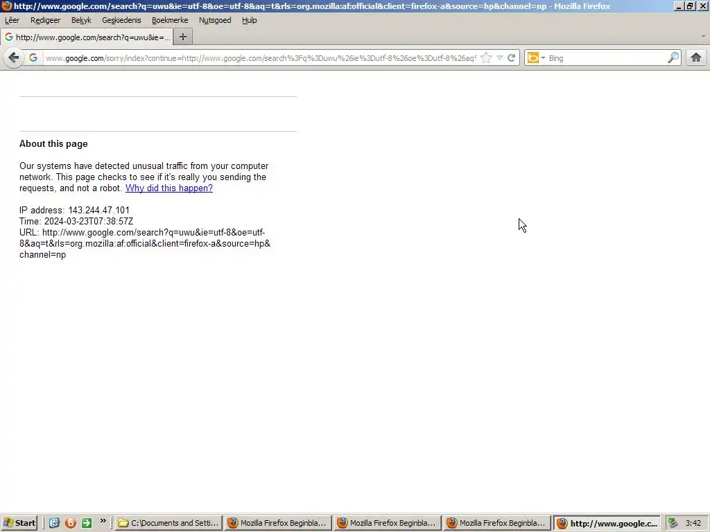Viewport: 710px width, 532px height.
Task: Open the Windows Start menu
Action: 19,523
